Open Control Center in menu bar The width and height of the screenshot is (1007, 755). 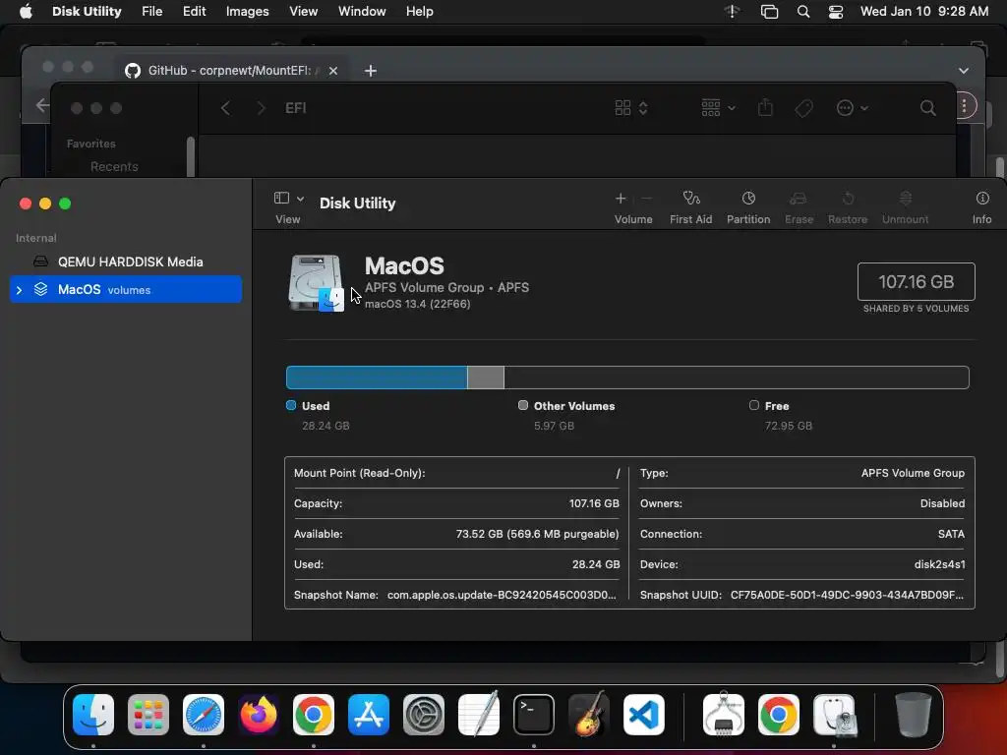(x=836, y=12)
